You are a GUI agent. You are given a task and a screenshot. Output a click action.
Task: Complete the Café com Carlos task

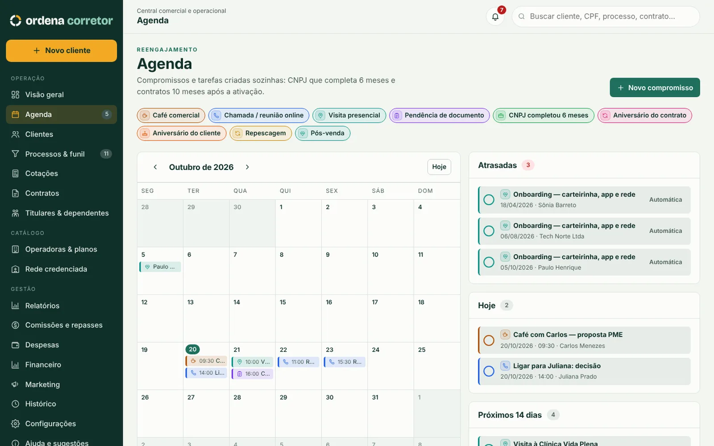tap(489, 340)
